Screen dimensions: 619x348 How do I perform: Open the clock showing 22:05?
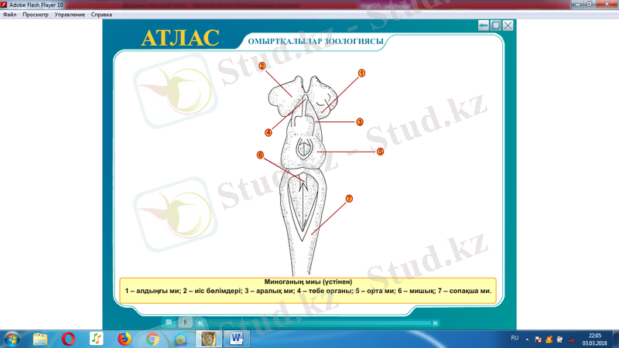point(594,339)
